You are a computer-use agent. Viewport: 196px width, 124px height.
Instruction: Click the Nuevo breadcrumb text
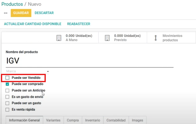pos(35,4)
